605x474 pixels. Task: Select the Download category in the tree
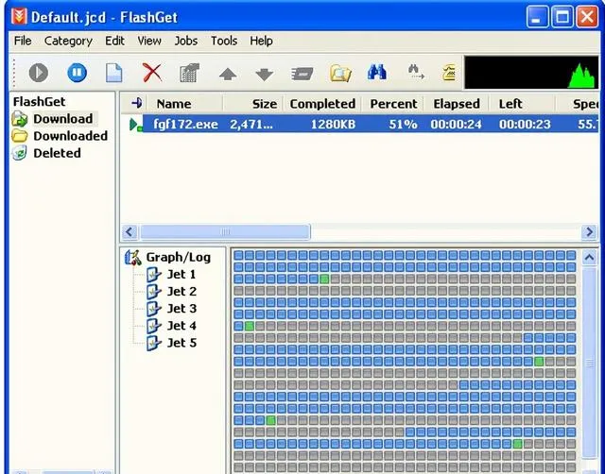(x=63, y=119)
